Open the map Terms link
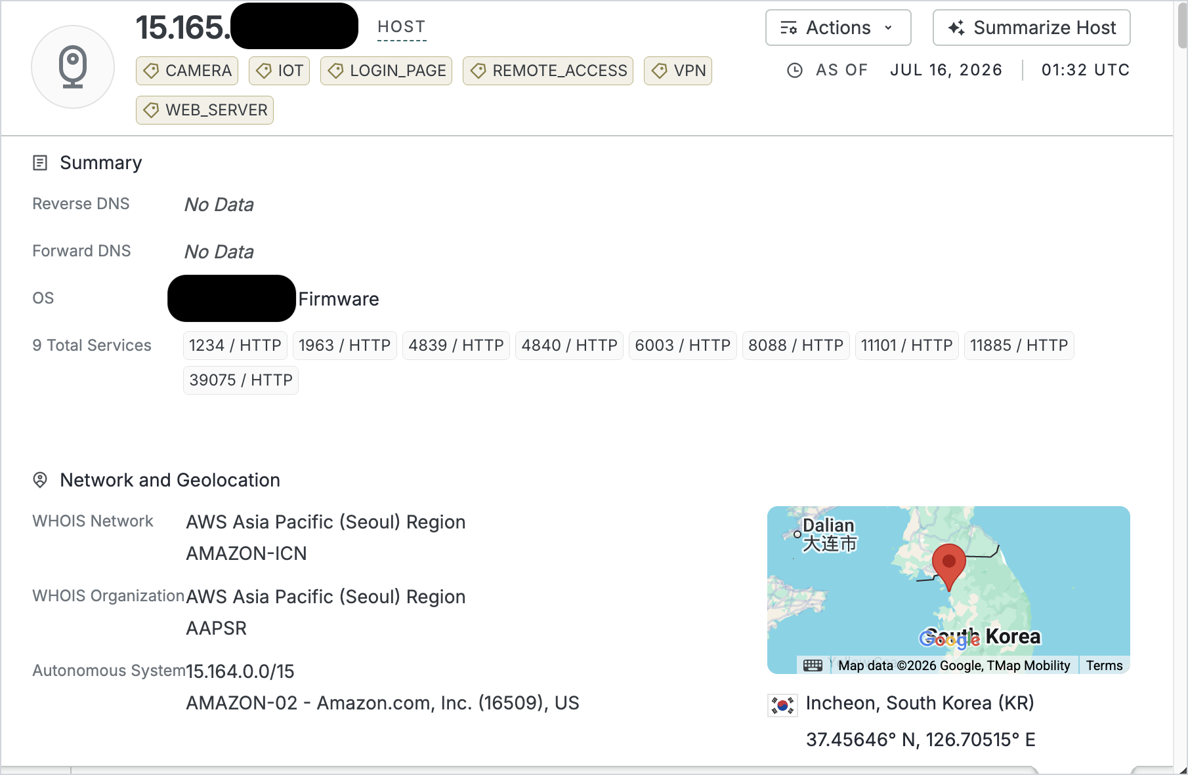 (1104, 666)
